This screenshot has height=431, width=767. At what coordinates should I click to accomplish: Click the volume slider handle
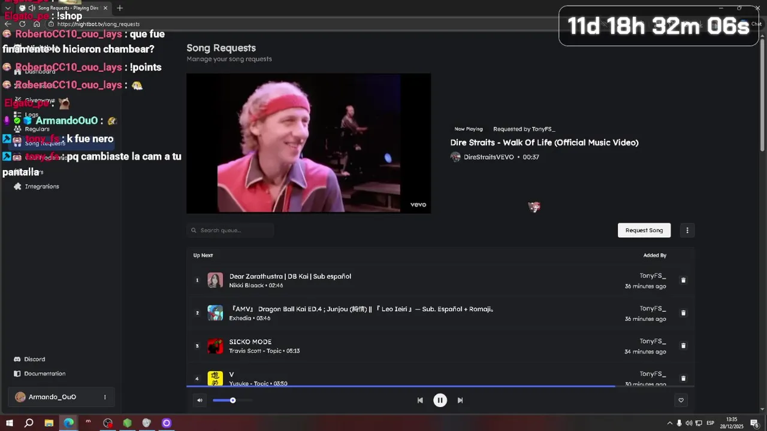(232, 400)
